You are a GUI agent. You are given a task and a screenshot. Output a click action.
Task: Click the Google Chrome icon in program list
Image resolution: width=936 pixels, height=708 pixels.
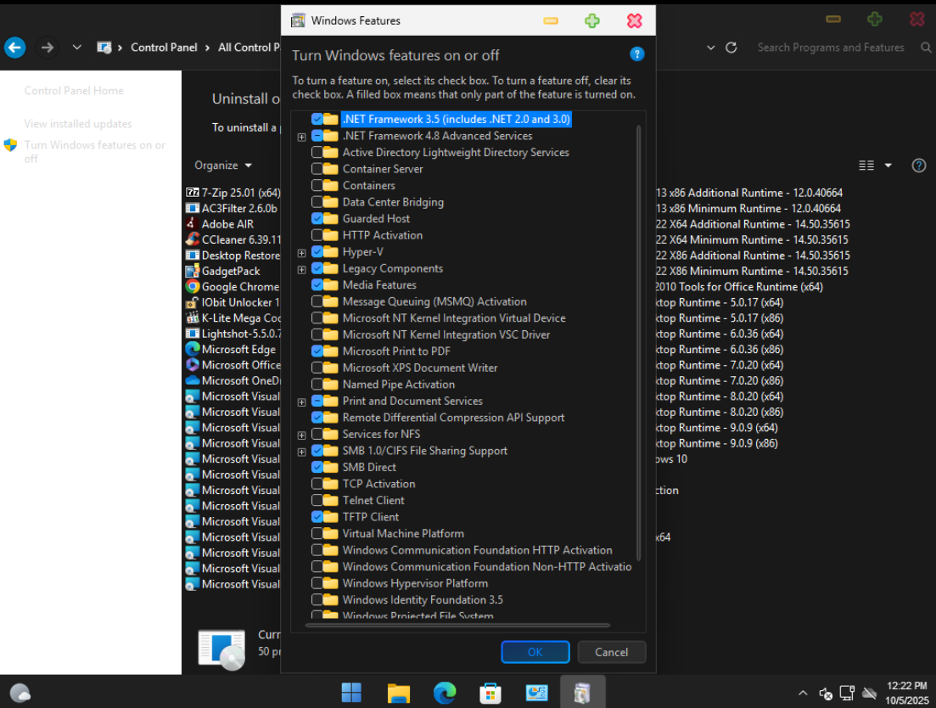coord(193,287)
